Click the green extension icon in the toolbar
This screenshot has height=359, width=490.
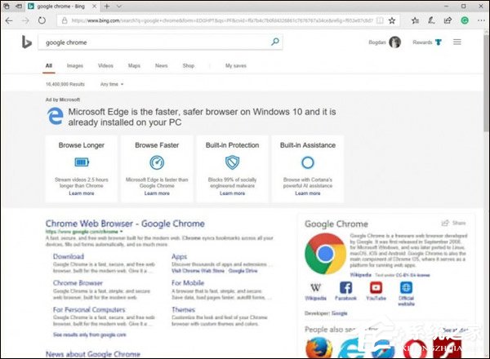465,20
